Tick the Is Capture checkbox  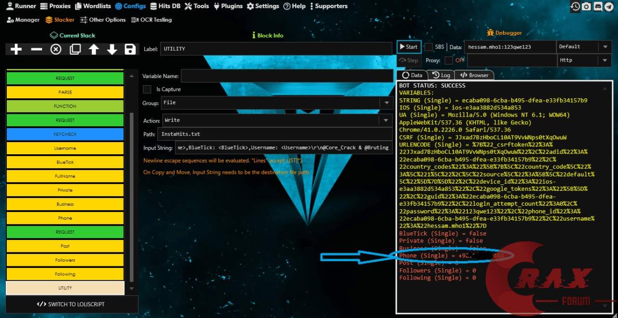(x=147, y=89)
